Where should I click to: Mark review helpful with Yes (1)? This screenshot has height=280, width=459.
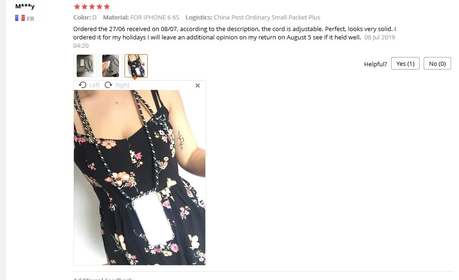coord(405,64)
